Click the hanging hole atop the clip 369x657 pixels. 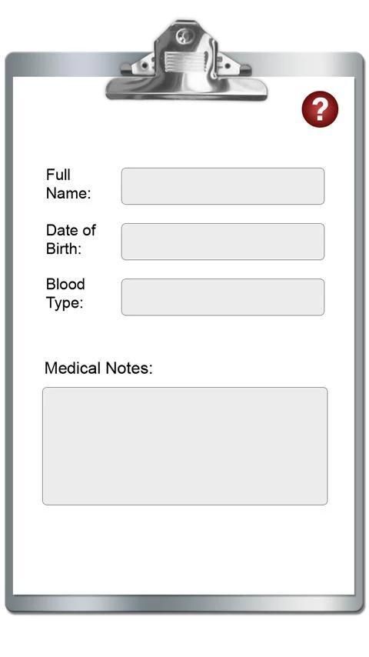184,36
